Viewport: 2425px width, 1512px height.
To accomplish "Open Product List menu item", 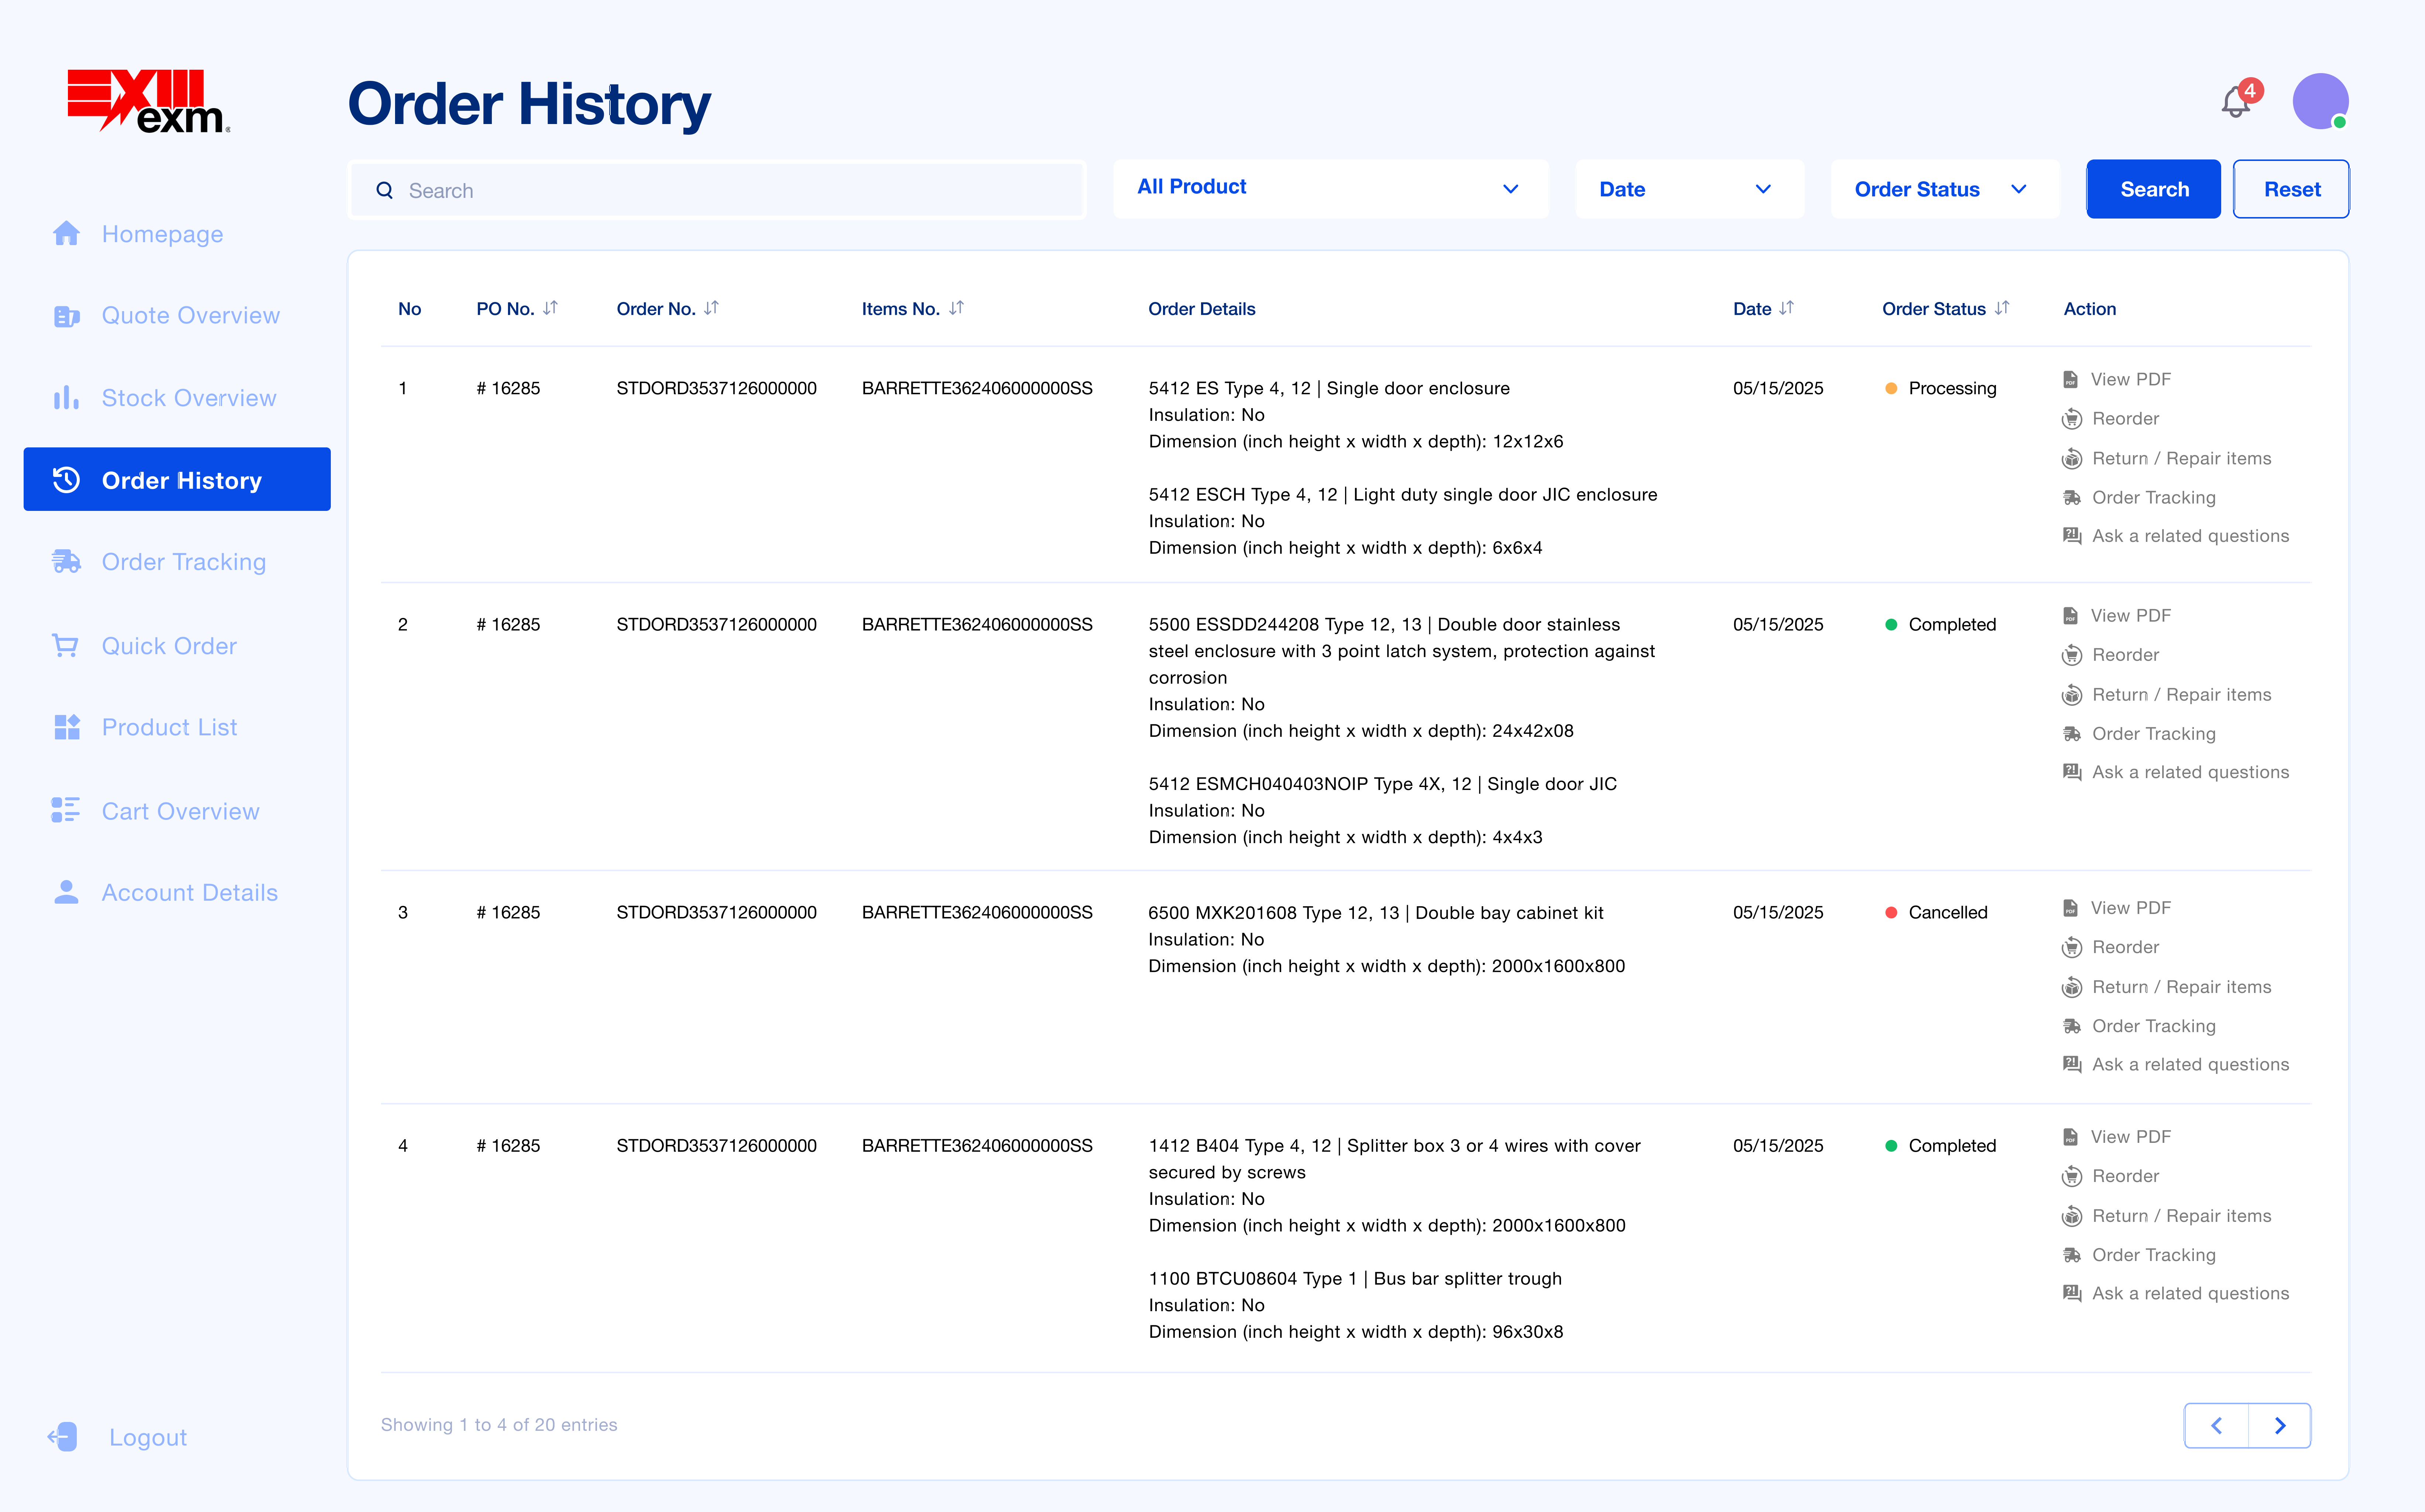I will (x=169, y=727).
